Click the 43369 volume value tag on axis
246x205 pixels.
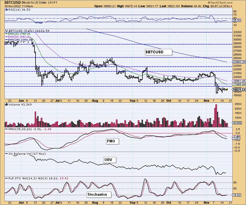click(x=237, y=123)
